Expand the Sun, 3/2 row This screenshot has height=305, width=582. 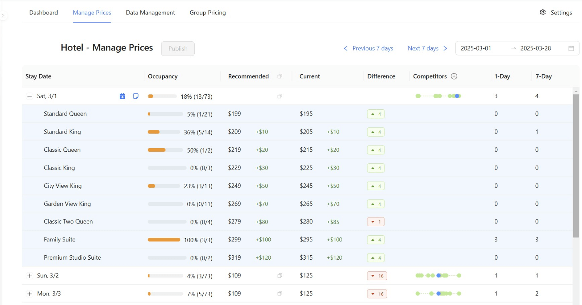point(29,276)
